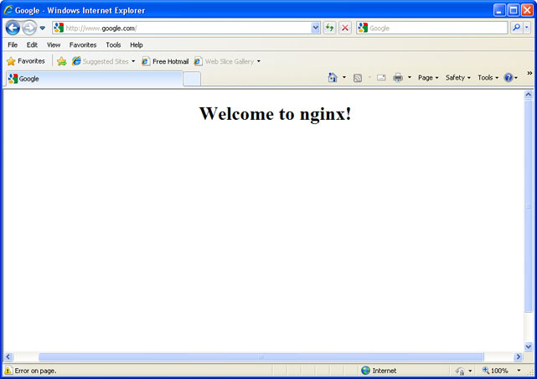Click the Welcome to nginx! heading
This screenshot has width=537, height=379.
276,114
